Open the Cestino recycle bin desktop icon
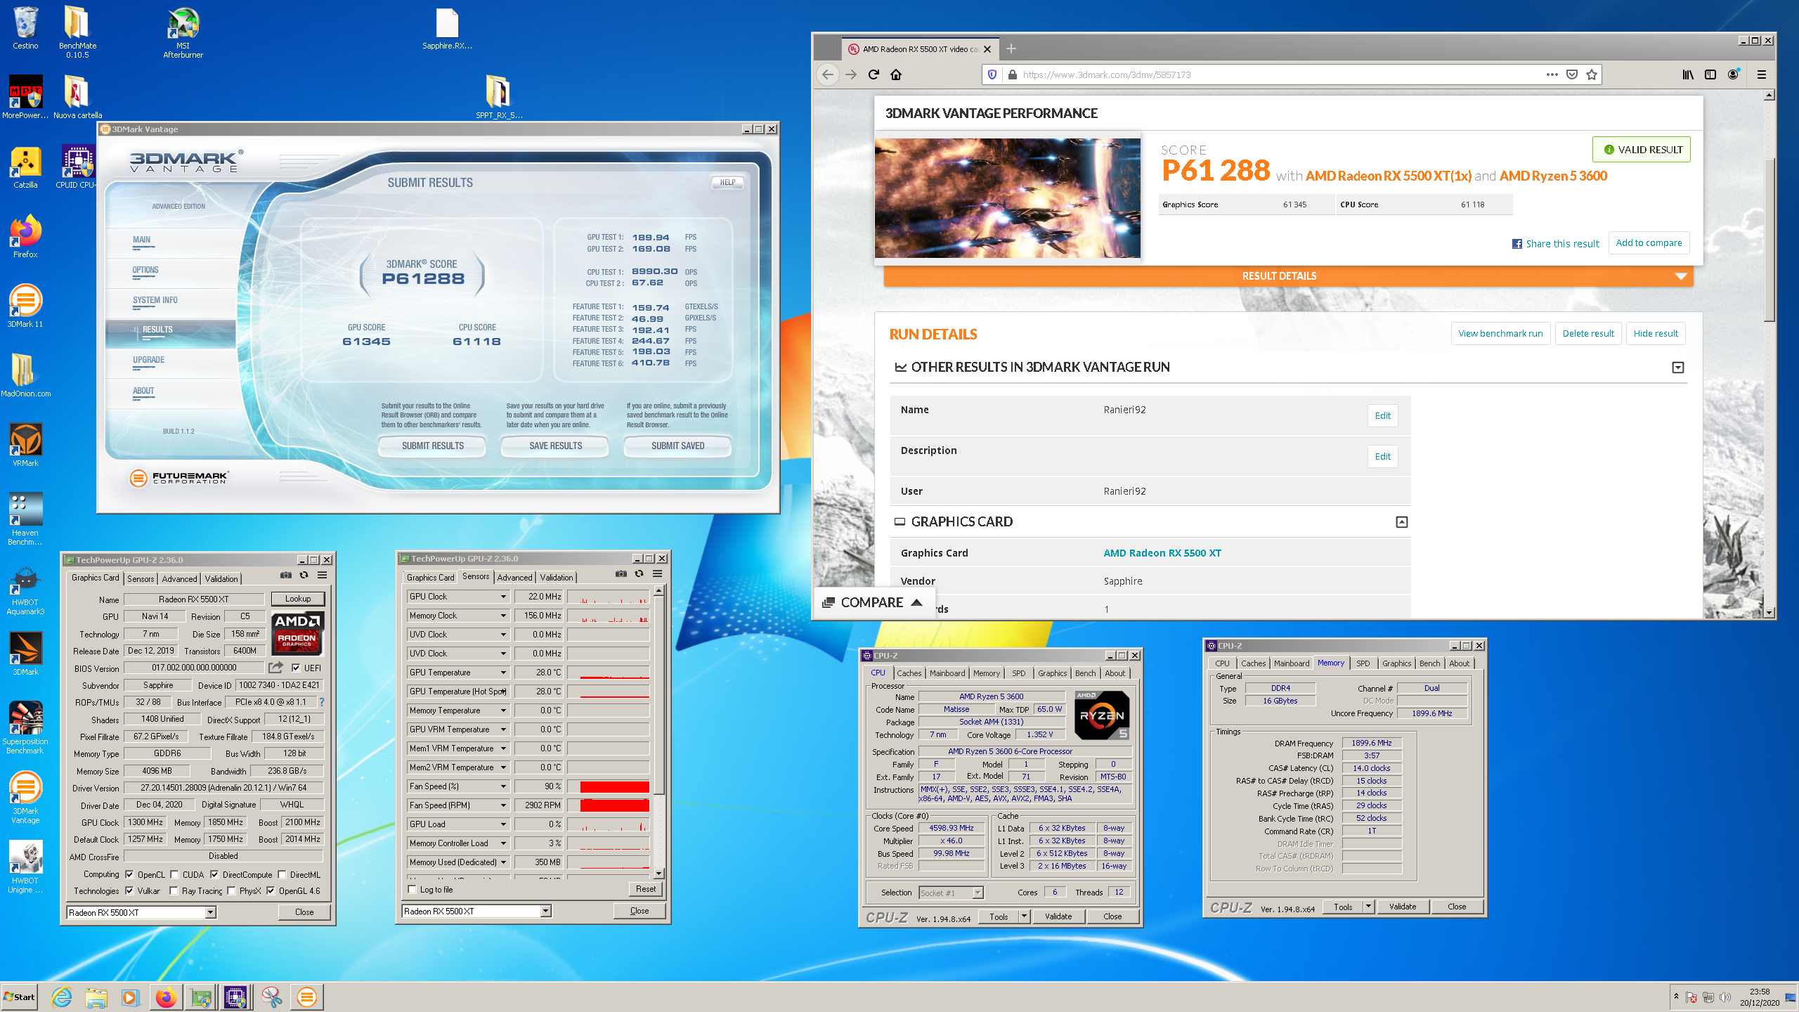Screen dimensions: 1799x1012 [25, 28]
